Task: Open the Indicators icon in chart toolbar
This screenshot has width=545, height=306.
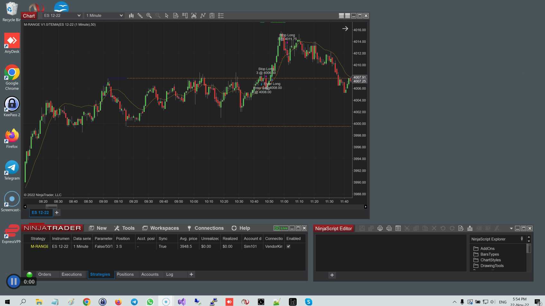Action: (x=194, y=15)
